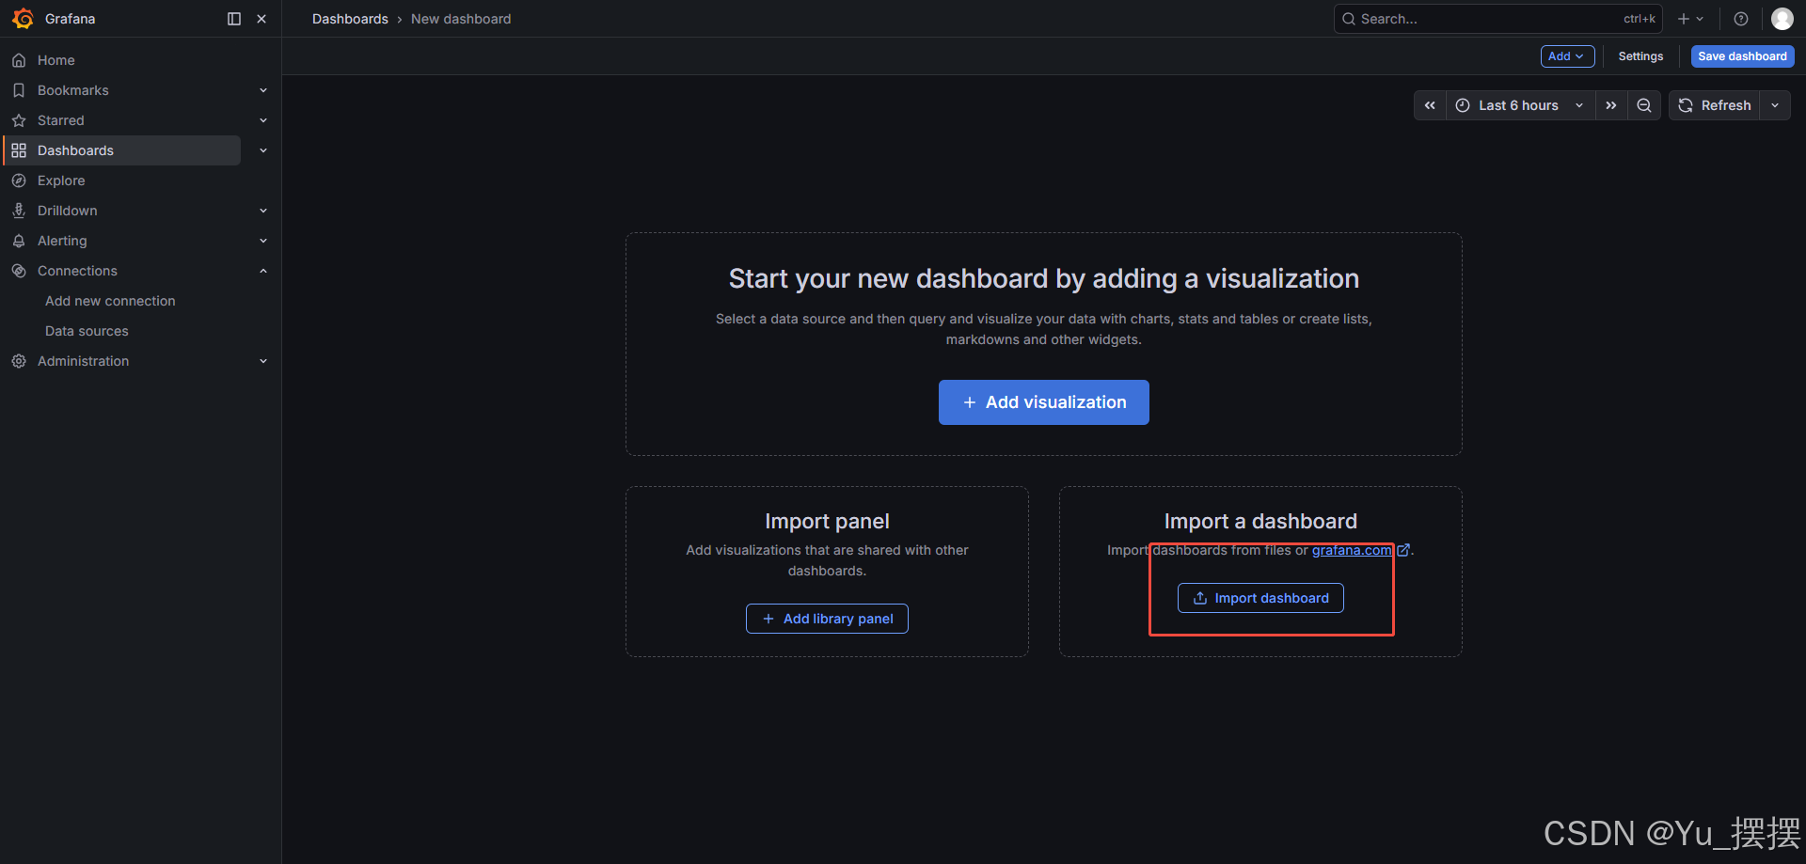The image size is (1806, 864).
Task: Click the Bookmarks icon in sidebar
Action: (19, 90)
